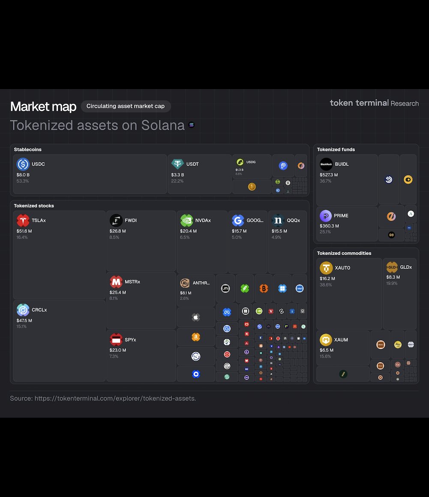This screenshot has width=429, height=497.
Task: Select the GLDx commodity icon
Action: 392,267
